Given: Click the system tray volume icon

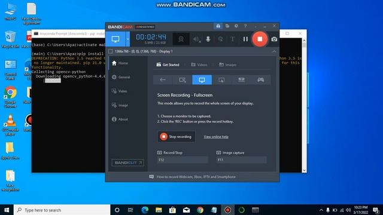Looking at the screenshot, I should (x=348, y=210).
